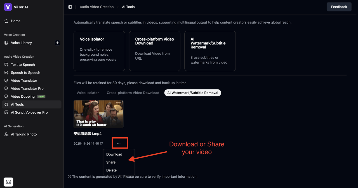This screenshot has height=188, width=358.
Task: Select the Text to Speech icon
Action: (x=6, y=65)
